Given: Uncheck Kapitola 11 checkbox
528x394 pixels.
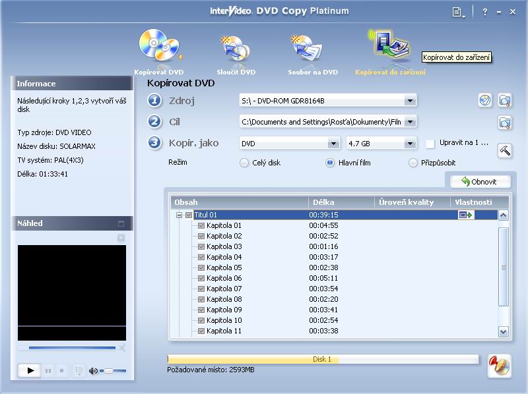Looking at the screenshot, I should 201,331.
